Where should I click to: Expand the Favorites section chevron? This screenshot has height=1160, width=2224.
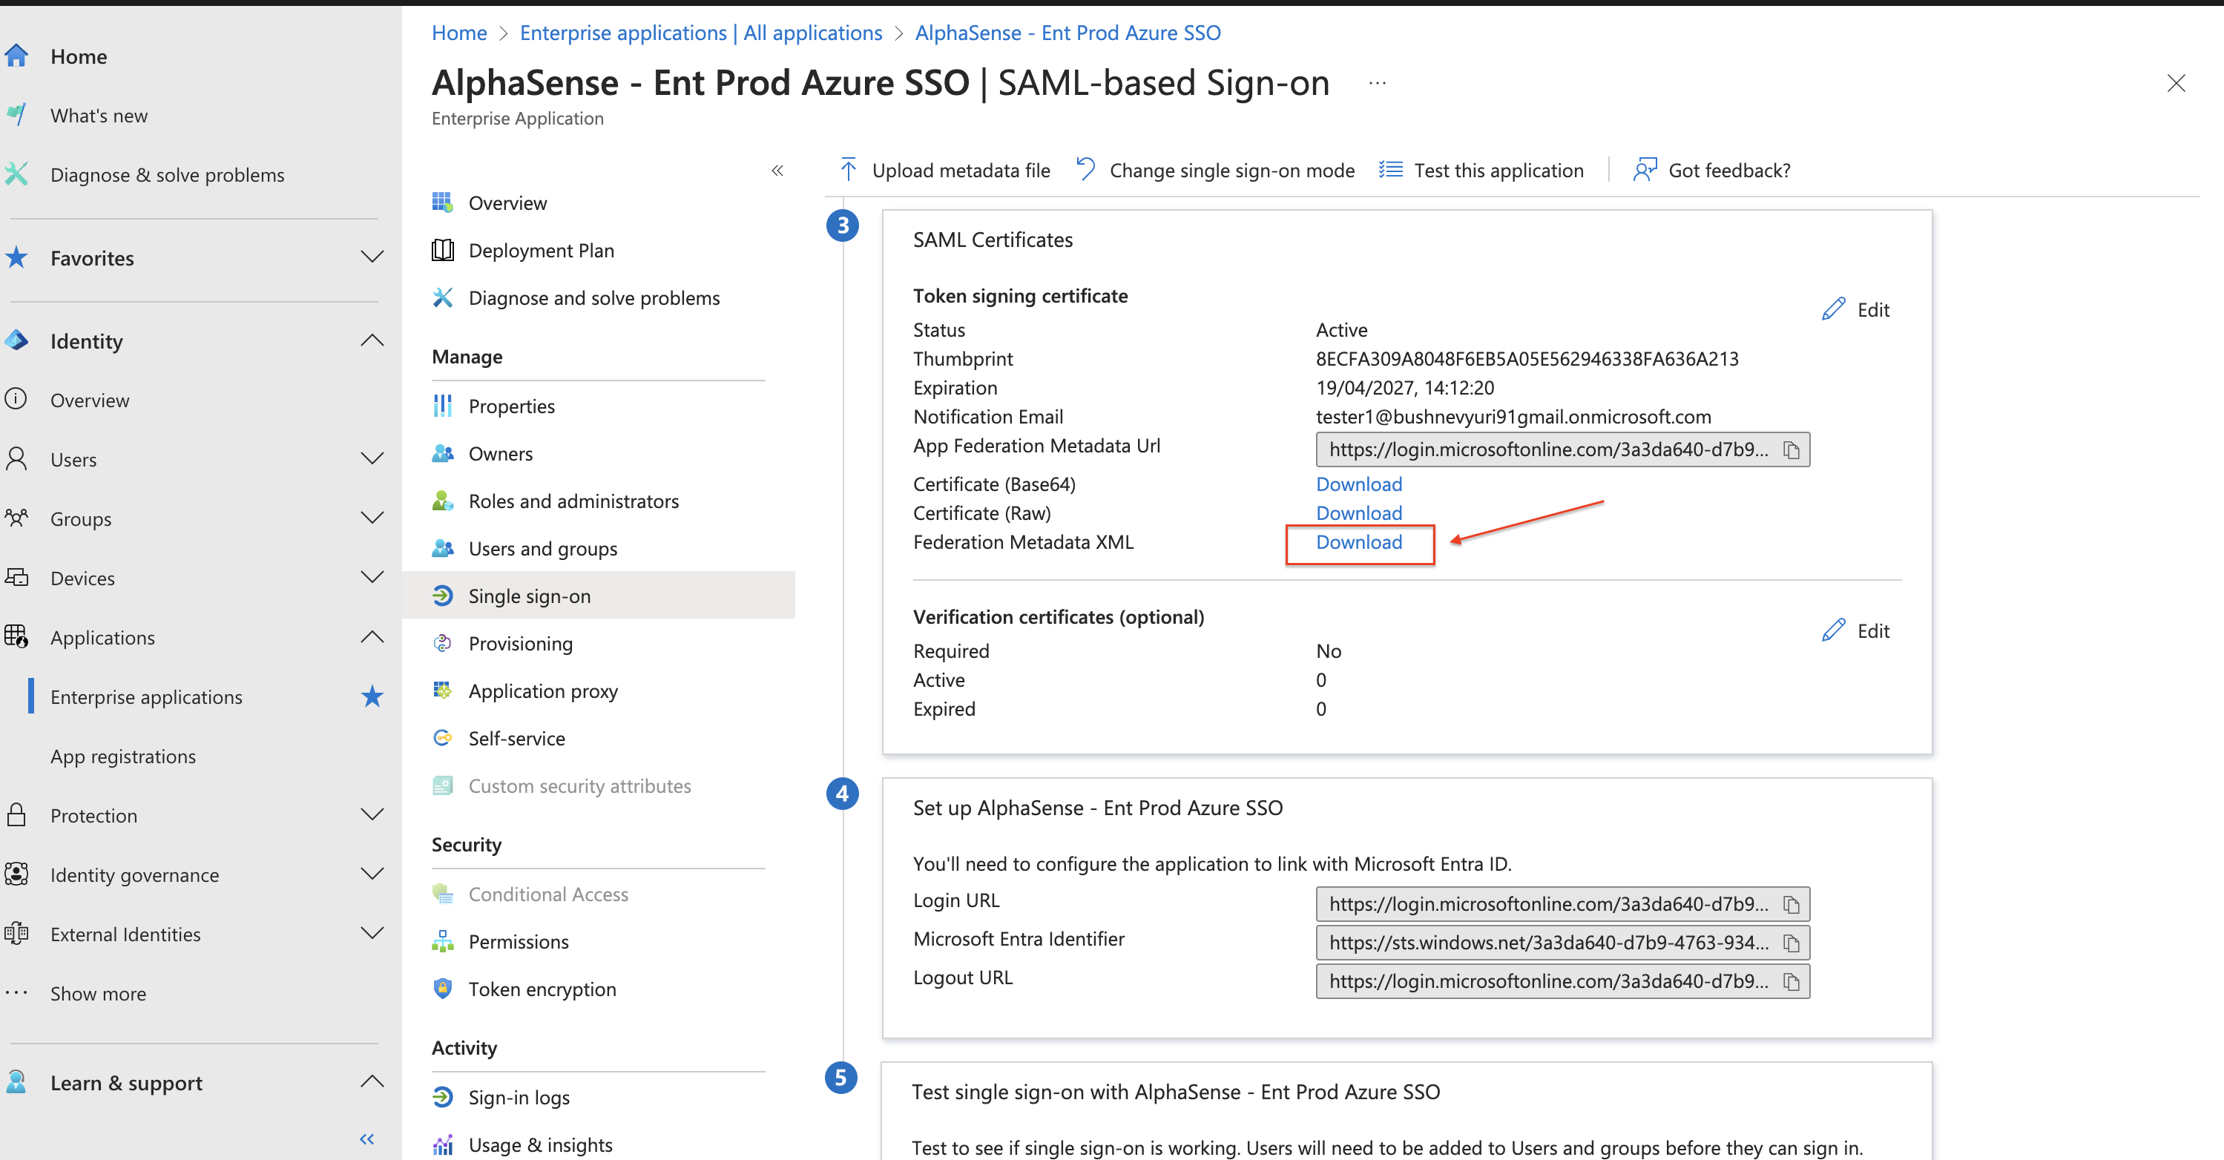372,257
